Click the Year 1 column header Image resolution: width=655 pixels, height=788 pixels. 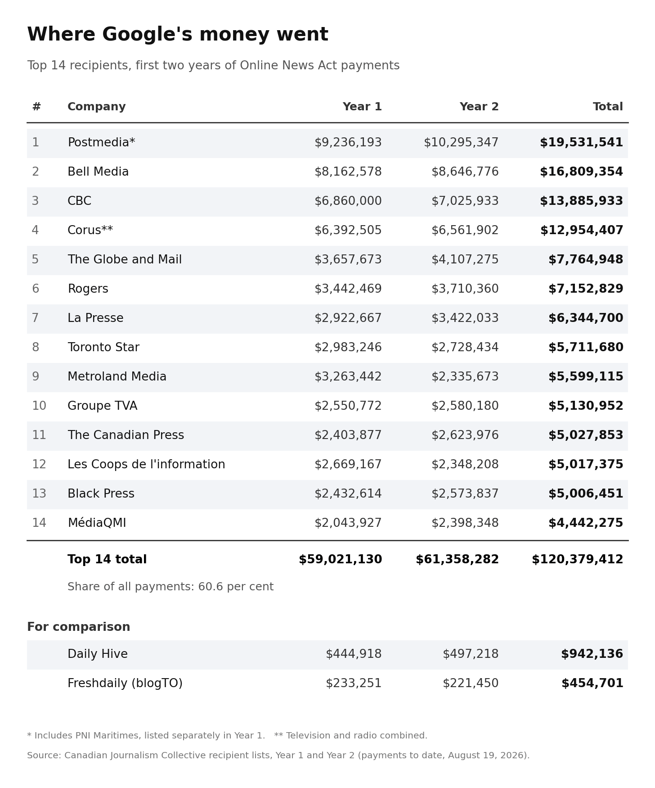362,107
